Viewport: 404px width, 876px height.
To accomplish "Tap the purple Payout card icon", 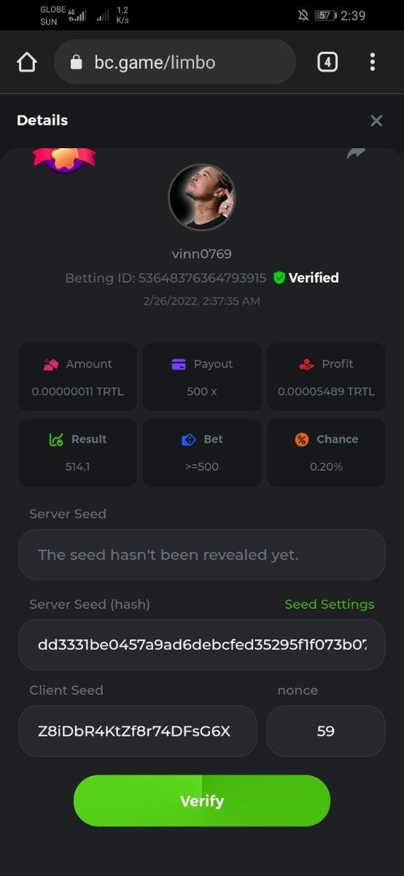I will pos(179,364).
